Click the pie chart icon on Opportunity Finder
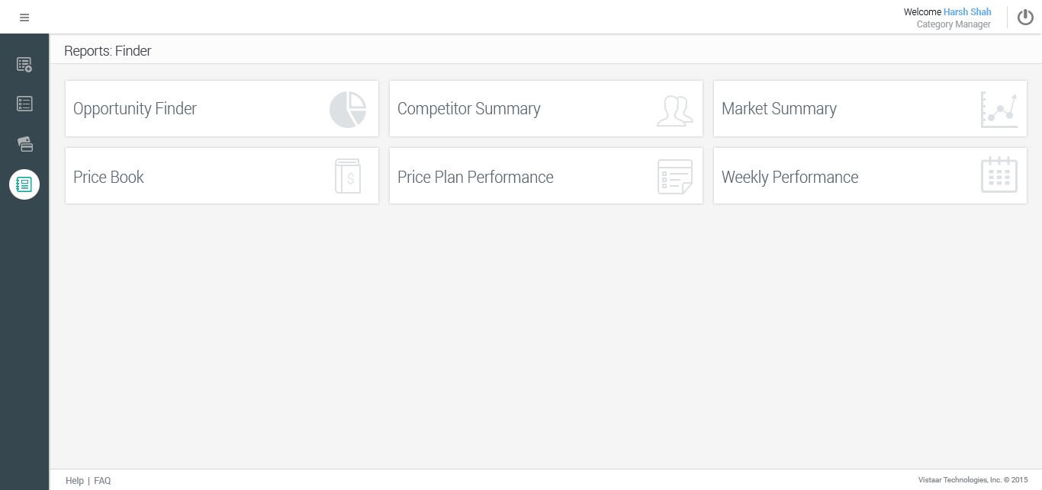 click(x=348, y=110)
